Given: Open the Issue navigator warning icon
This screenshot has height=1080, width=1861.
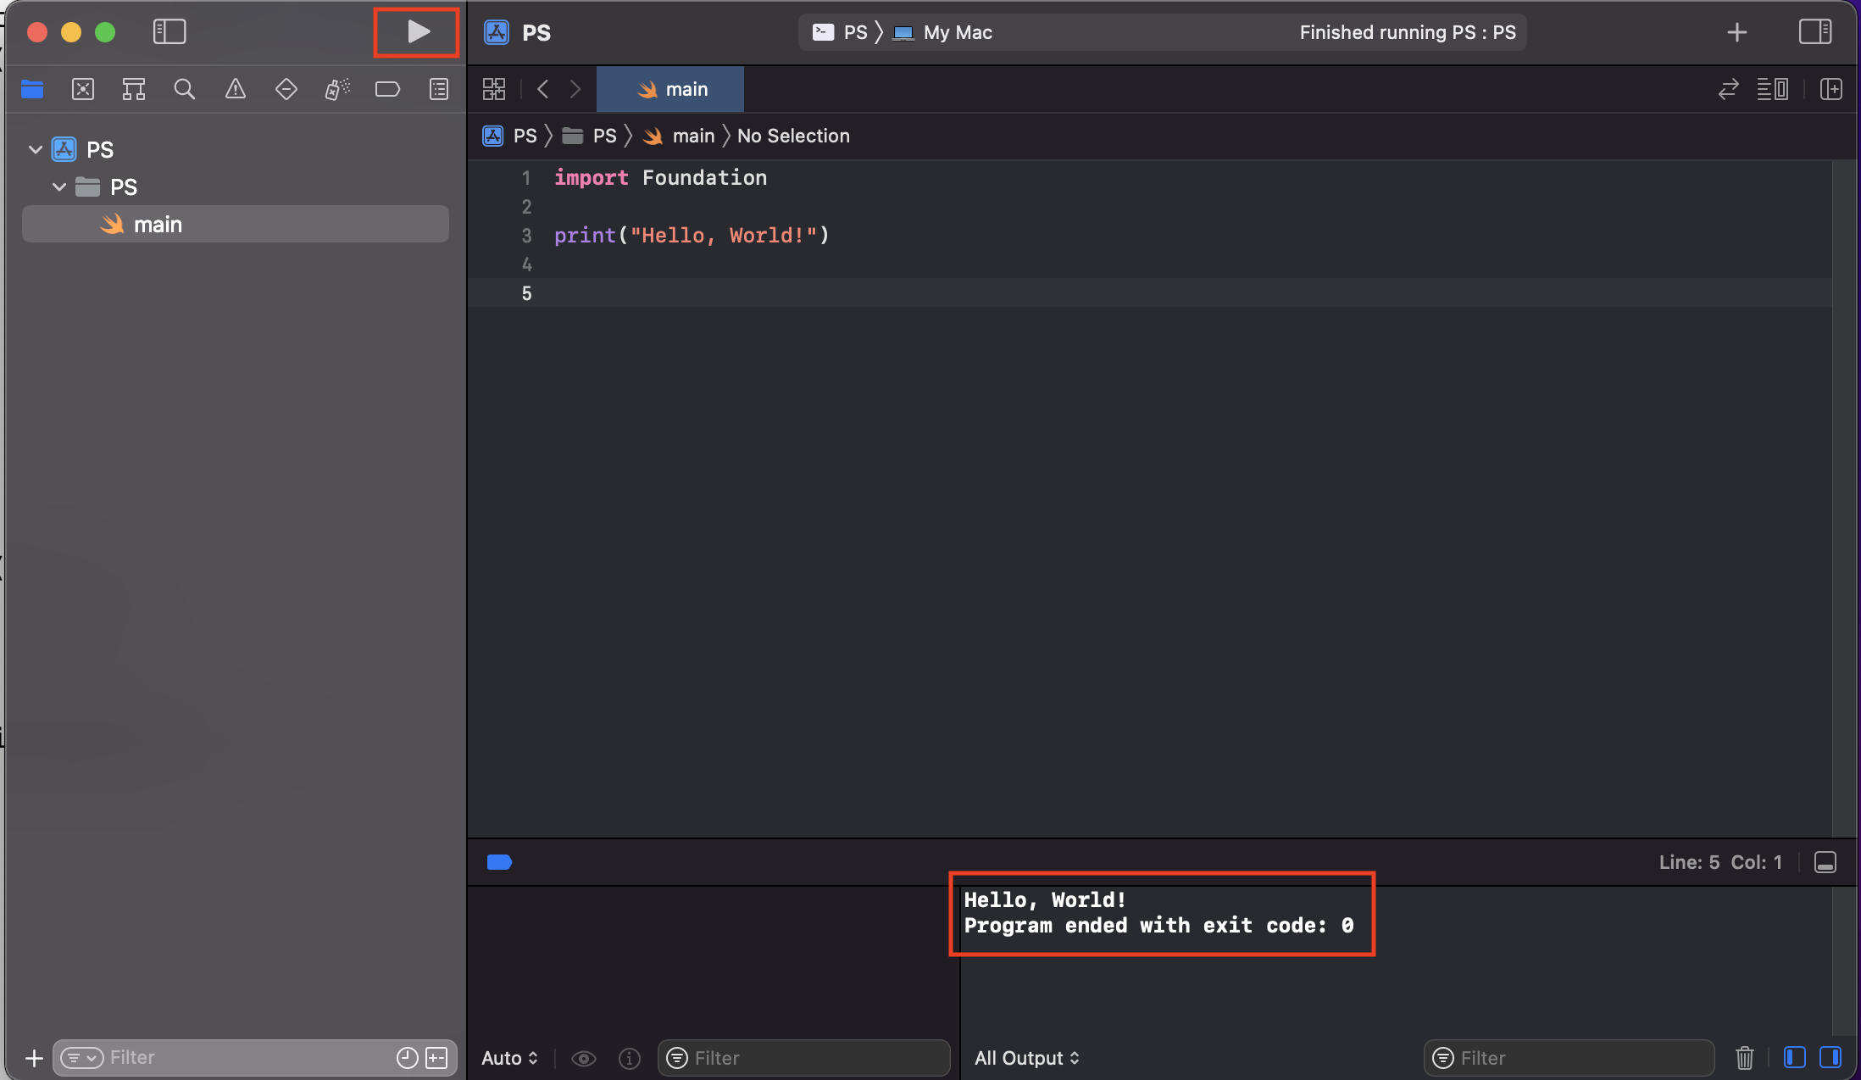Looking at the screenshot, I should (x=236, y=89).
